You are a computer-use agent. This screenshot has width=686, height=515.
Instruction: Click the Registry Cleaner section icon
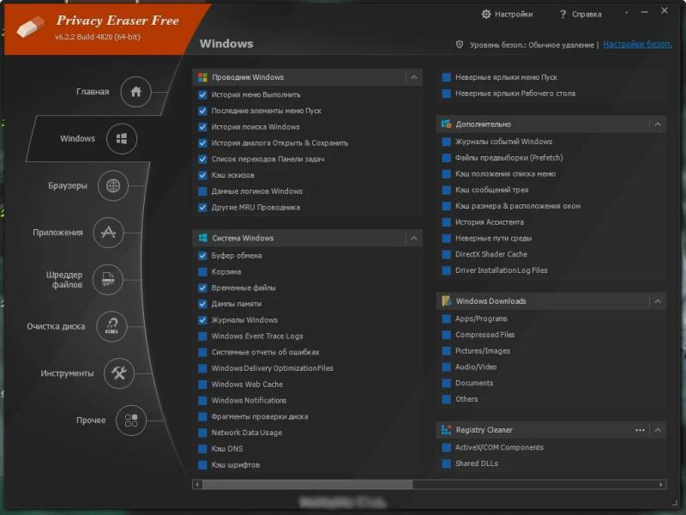(446, 430)
